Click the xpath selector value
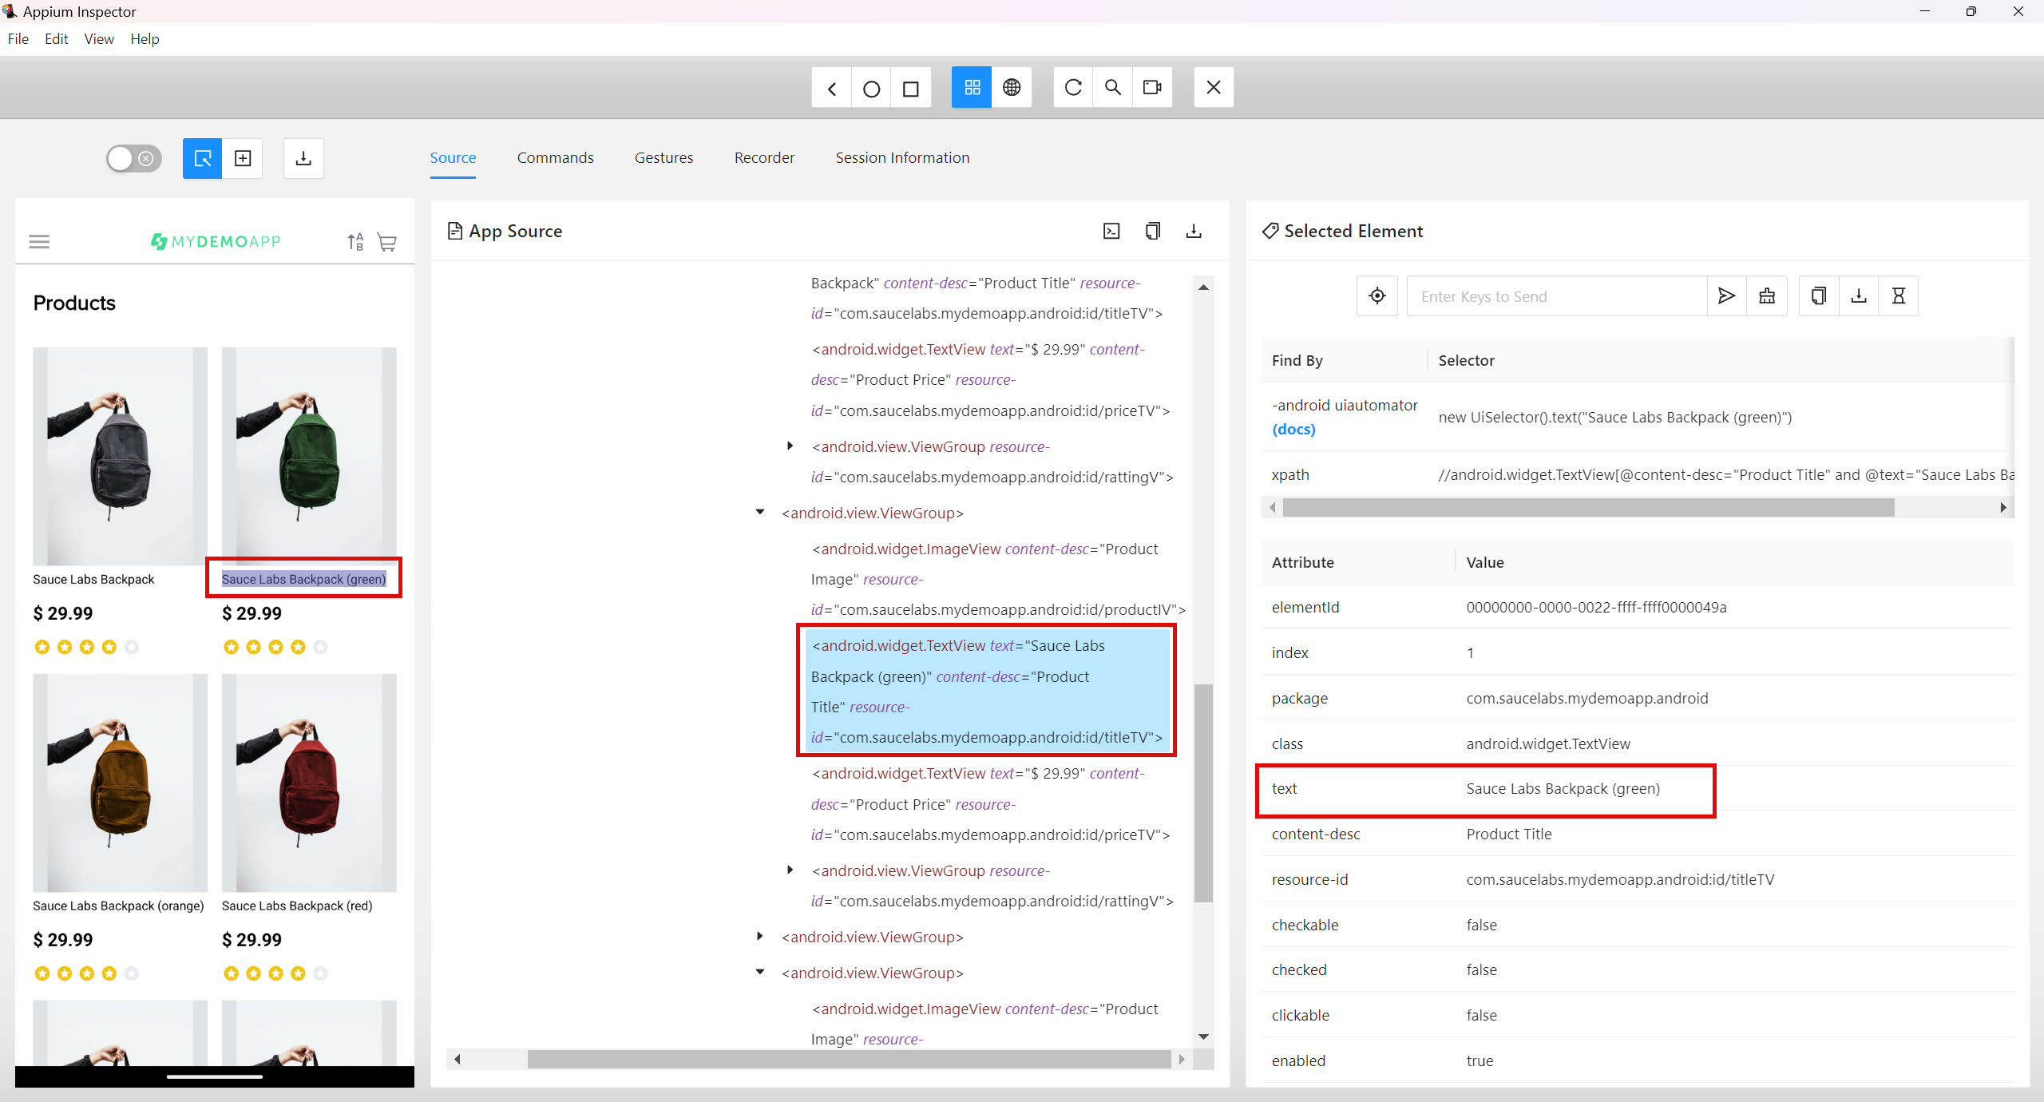Viewport: 2044px width, 1102px height. click(x=1725, y=475)
